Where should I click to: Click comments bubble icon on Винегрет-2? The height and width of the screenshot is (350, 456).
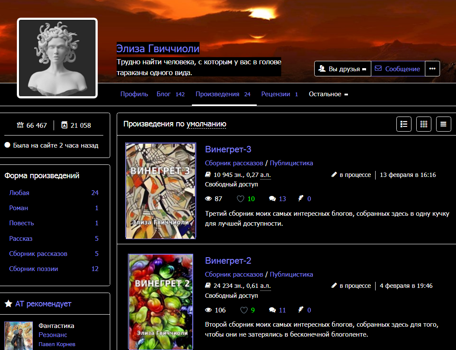click(x=272, y=310)
